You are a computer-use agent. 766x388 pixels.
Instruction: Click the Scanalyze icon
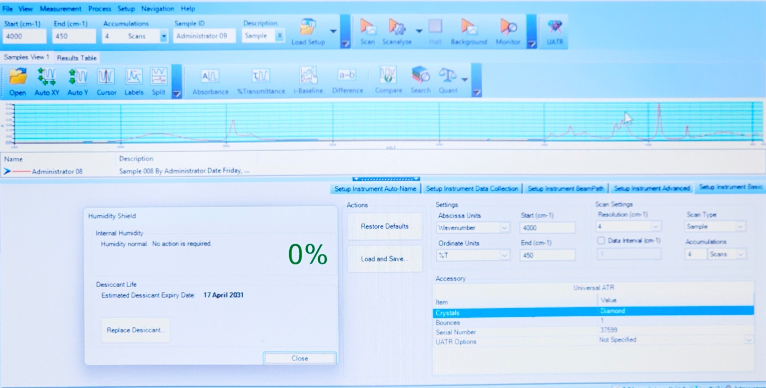tap(397, 32)
